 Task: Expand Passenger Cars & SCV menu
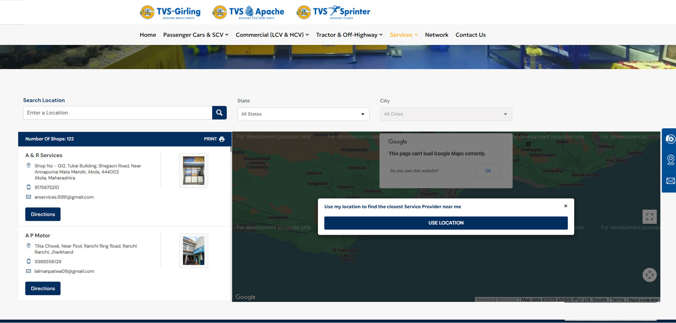tap(196, 35)
